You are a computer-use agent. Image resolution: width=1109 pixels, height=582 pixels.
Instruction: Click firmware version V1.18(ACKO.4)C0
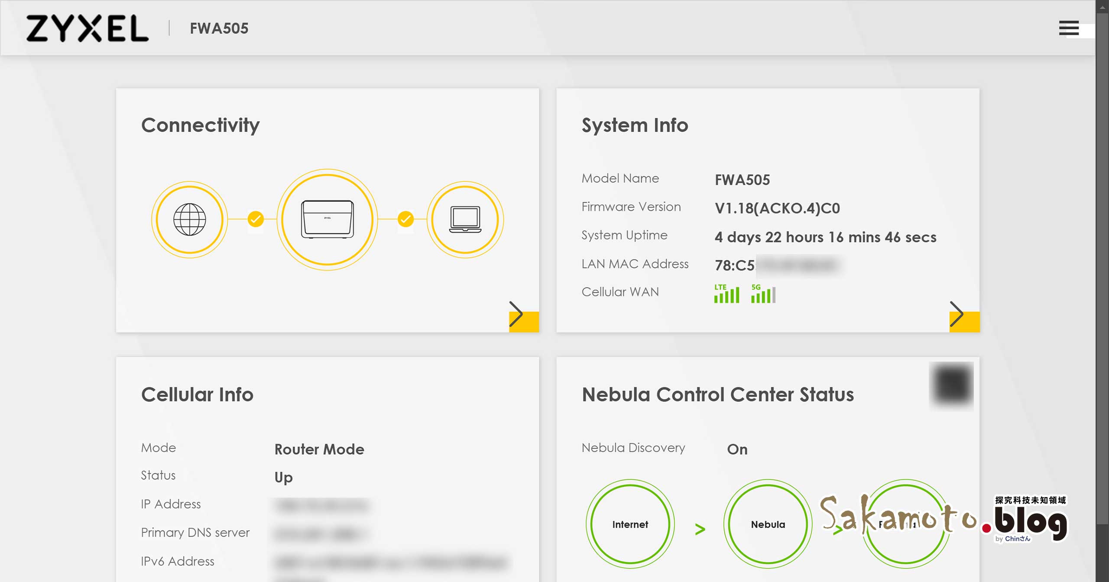777,209
